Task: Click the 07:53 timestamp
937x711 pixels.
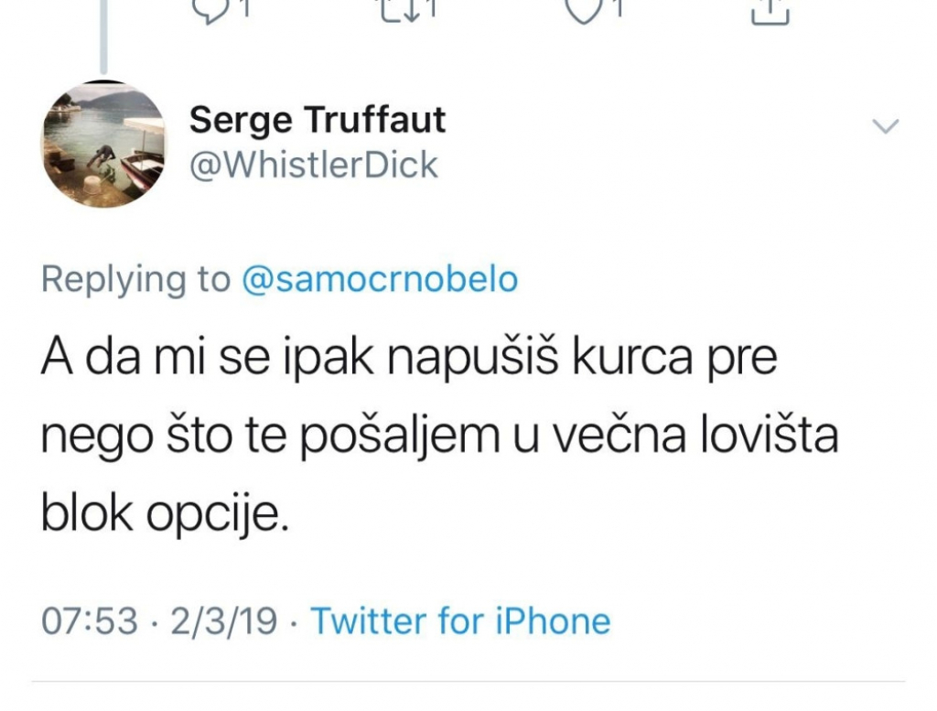Action: click(x=92, y=620)
